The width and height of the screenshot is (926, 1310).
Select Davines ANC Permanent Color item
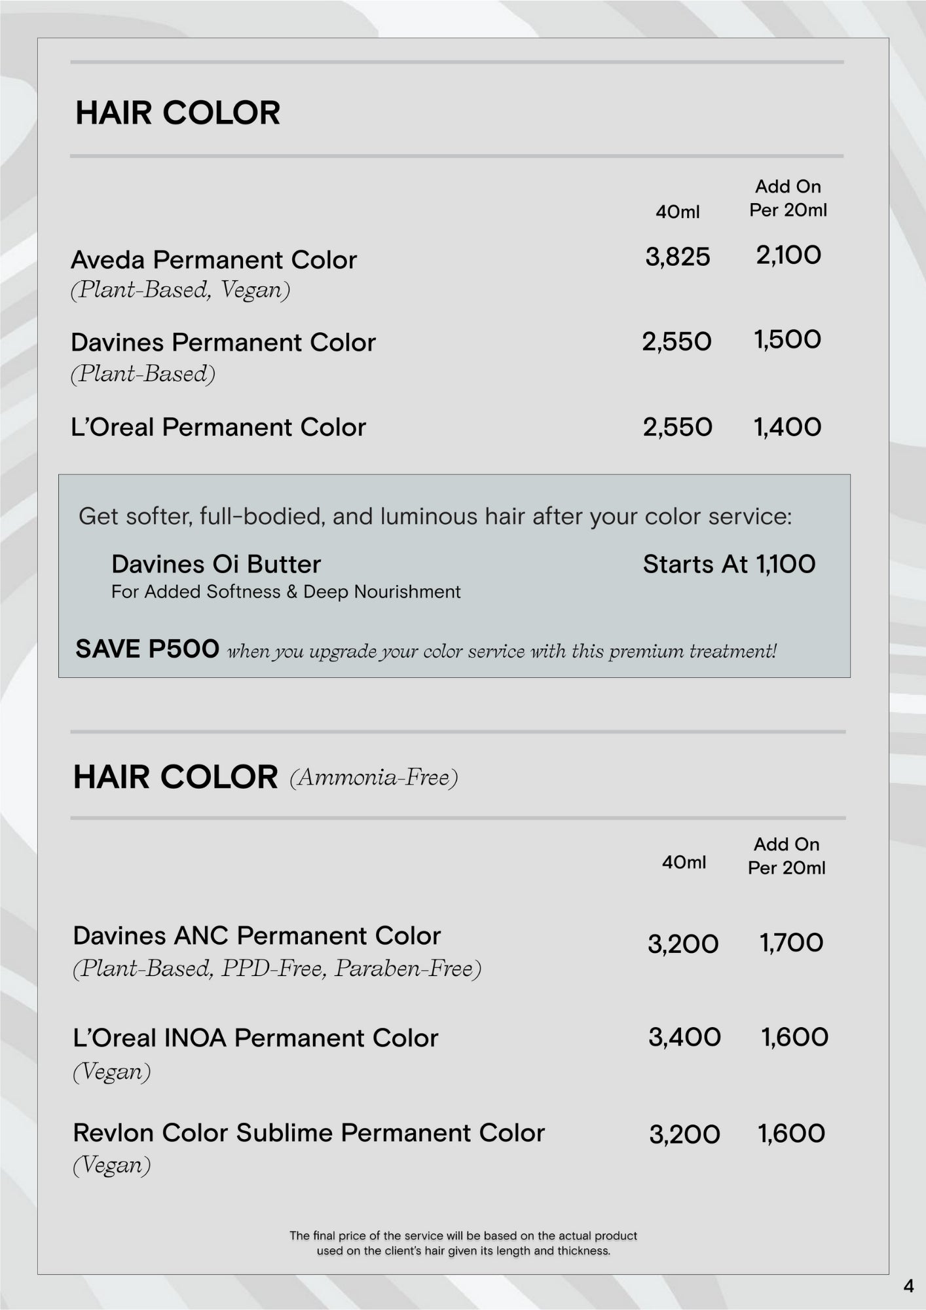[257, 936]
